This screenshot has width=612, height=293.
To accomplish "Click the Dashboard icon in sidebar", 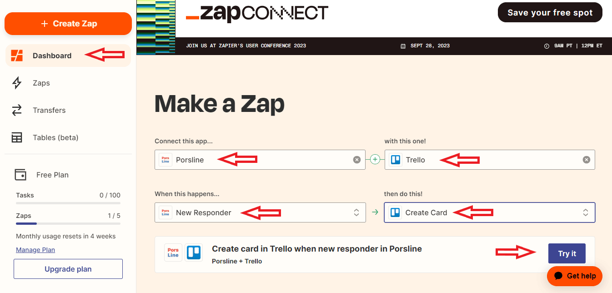I will [x=17, y=56].
